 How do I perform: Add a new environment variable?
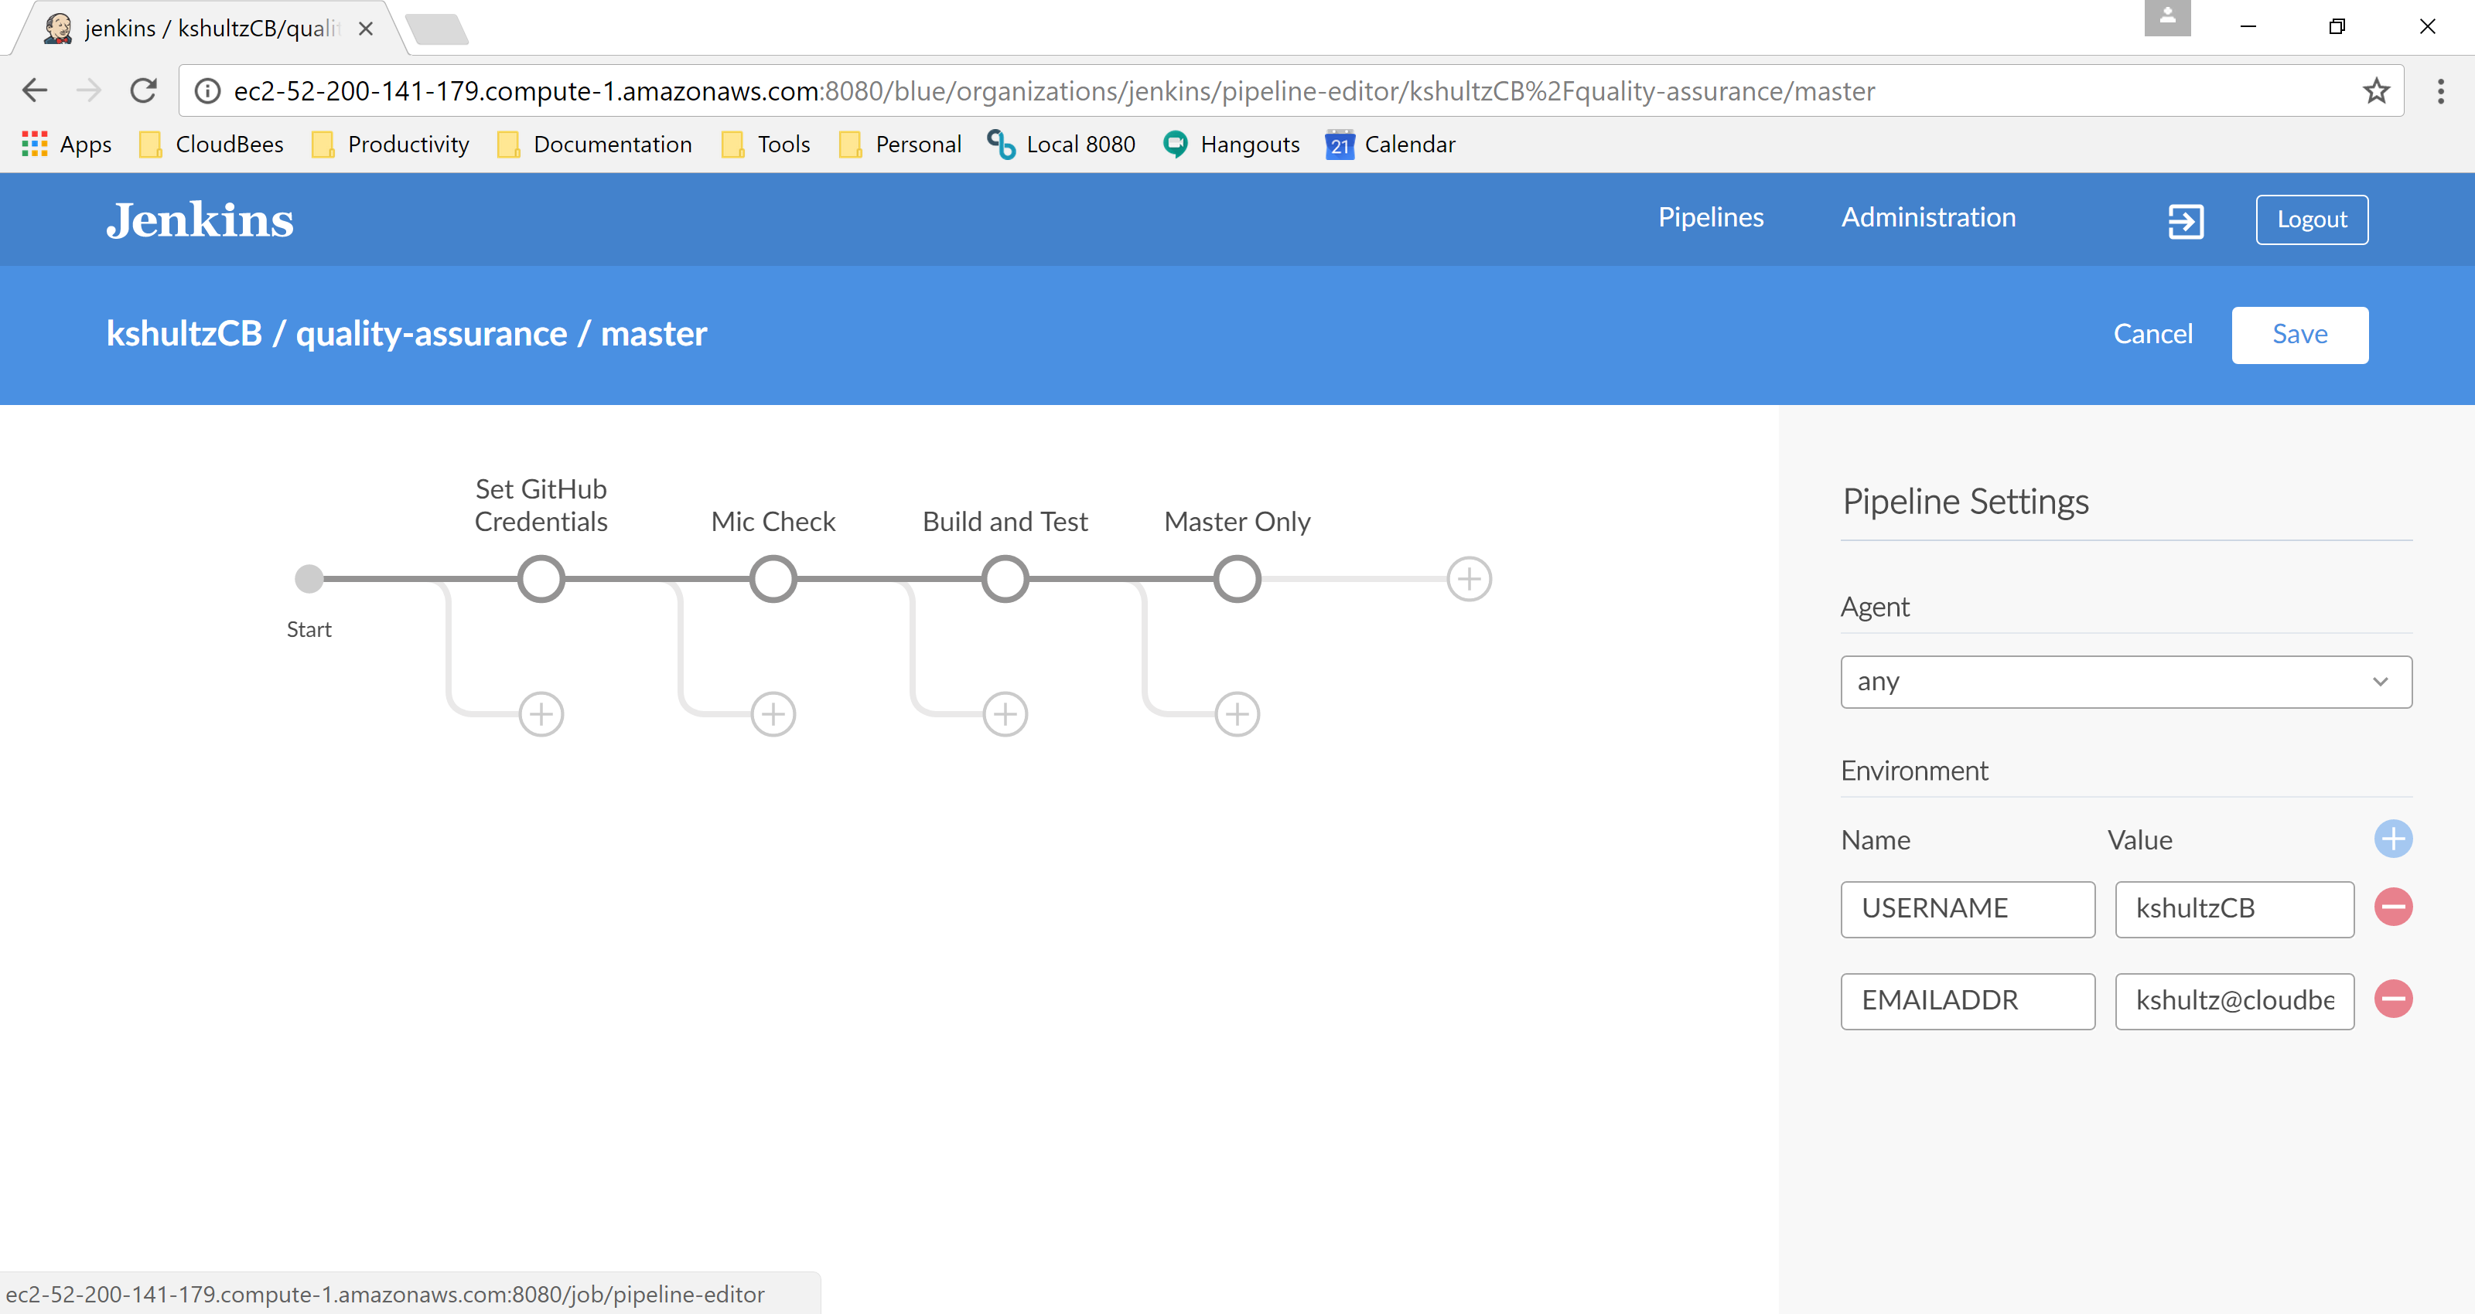point(2392,839)
